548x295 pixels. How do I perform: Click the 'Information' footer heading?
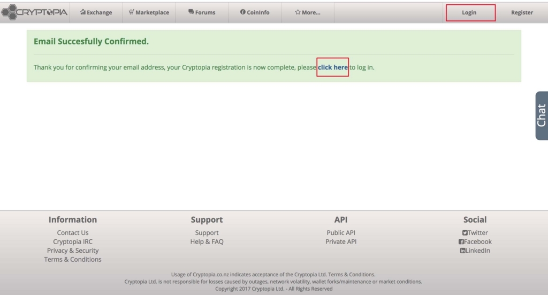[x=73, y=220]
